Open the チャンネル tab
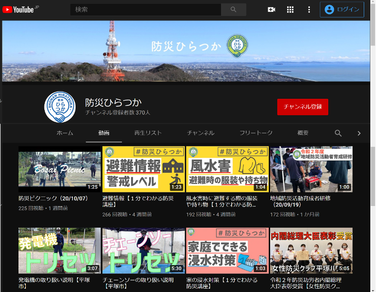376x292 pixels. (201, 133)
